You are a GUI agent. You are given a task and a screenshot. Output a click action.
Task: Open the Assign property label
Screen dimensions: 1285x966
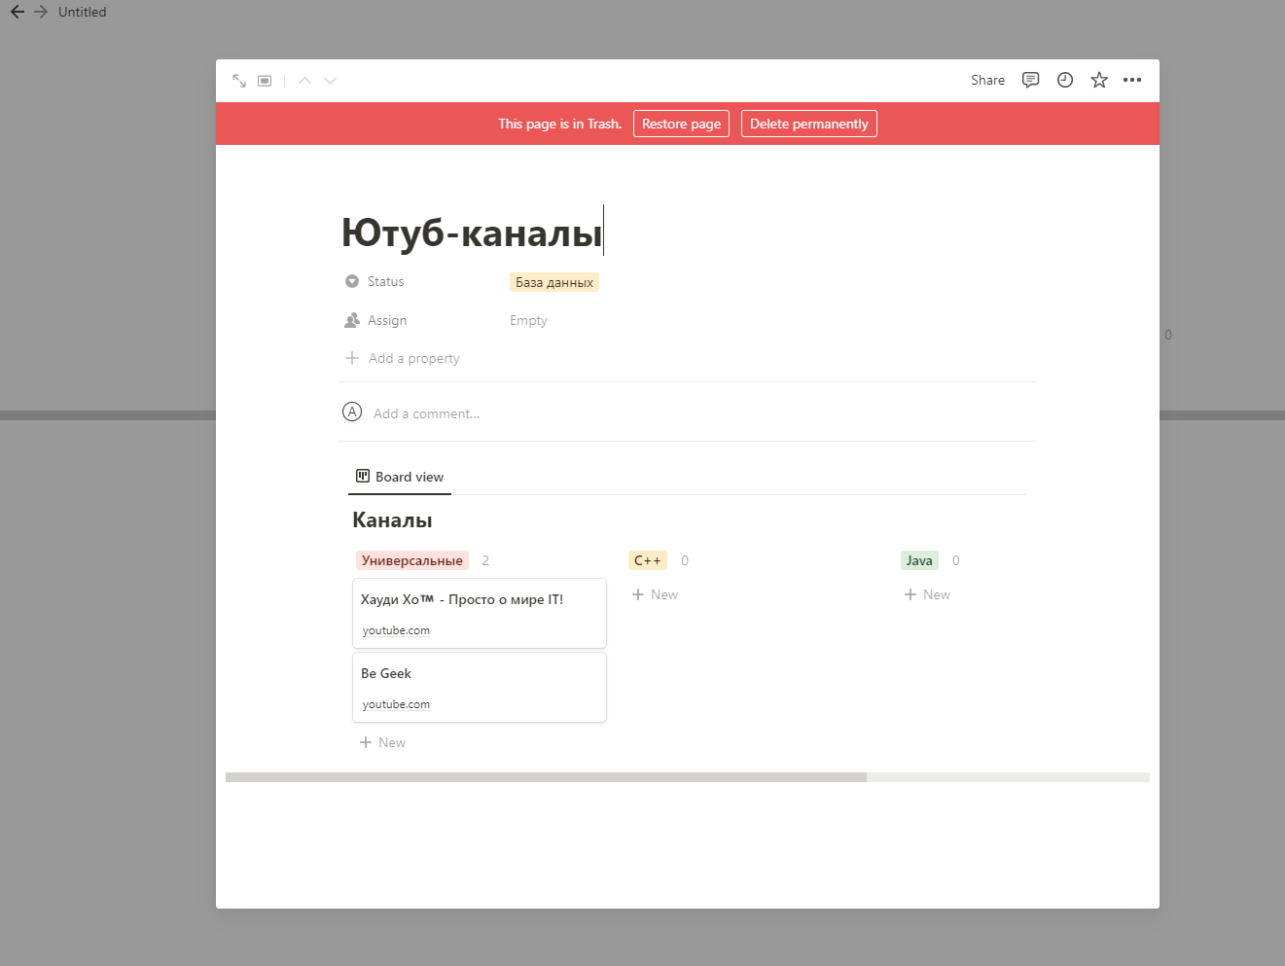387,320
